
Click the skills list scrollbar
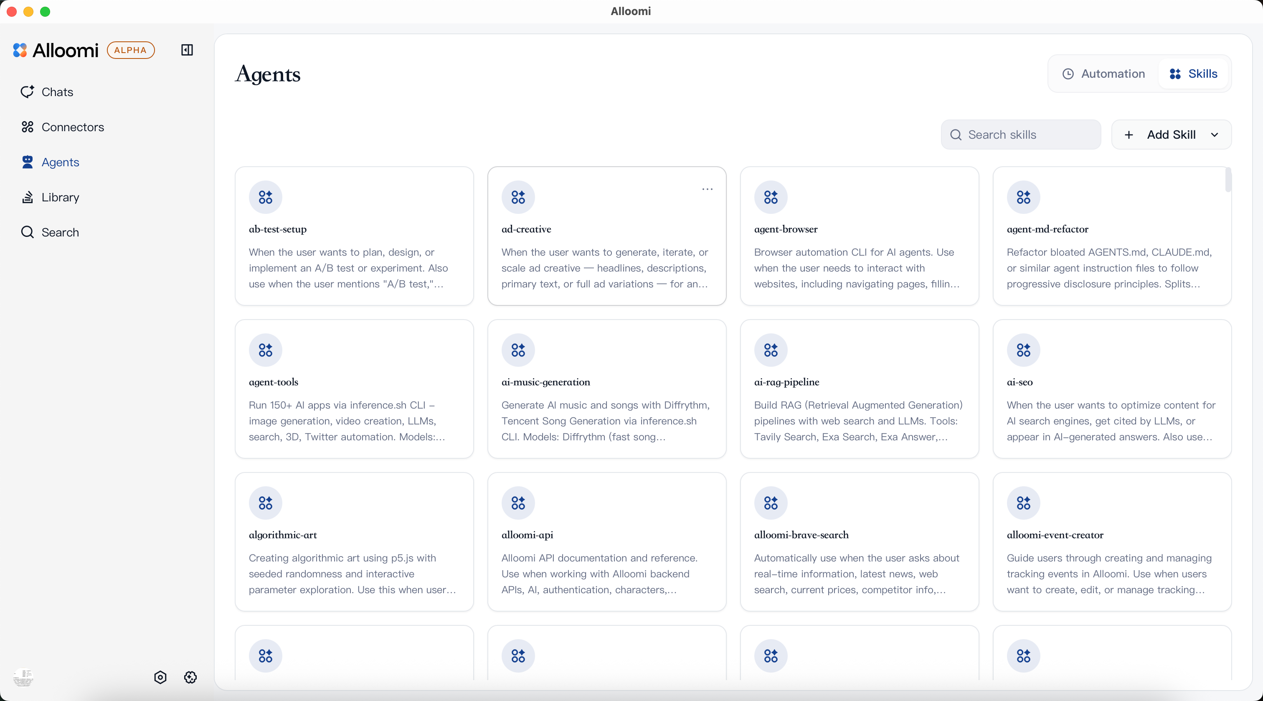coord(1227,180)
